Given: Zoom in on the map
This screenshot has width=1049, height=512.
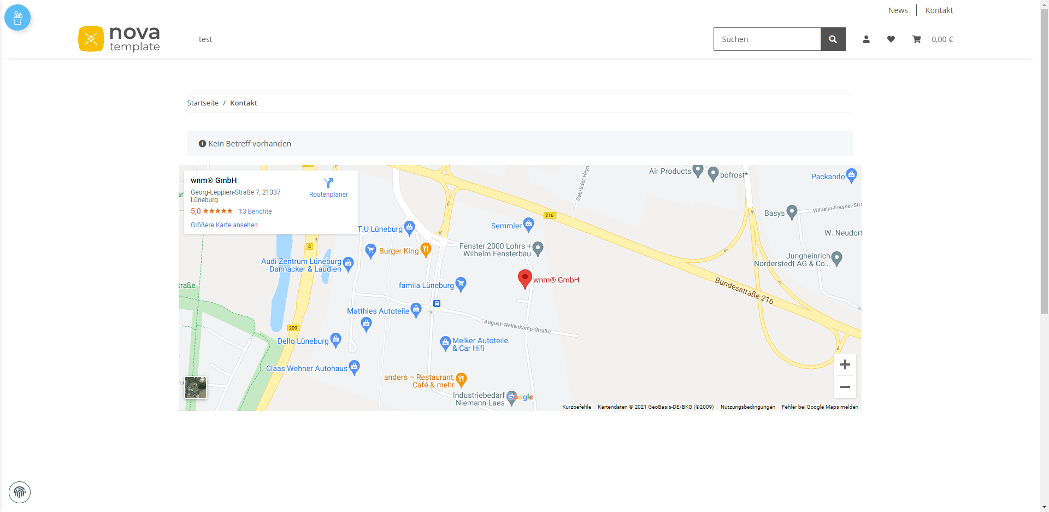Looking at the screenshot, I should pos(845,364).
